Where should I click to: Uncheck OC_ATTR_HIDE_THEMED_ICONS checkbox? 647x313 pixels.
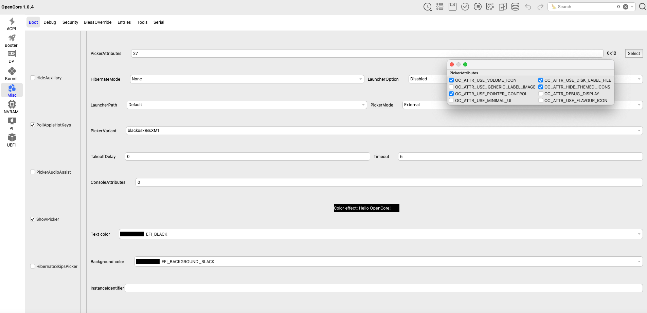[541, 87]
